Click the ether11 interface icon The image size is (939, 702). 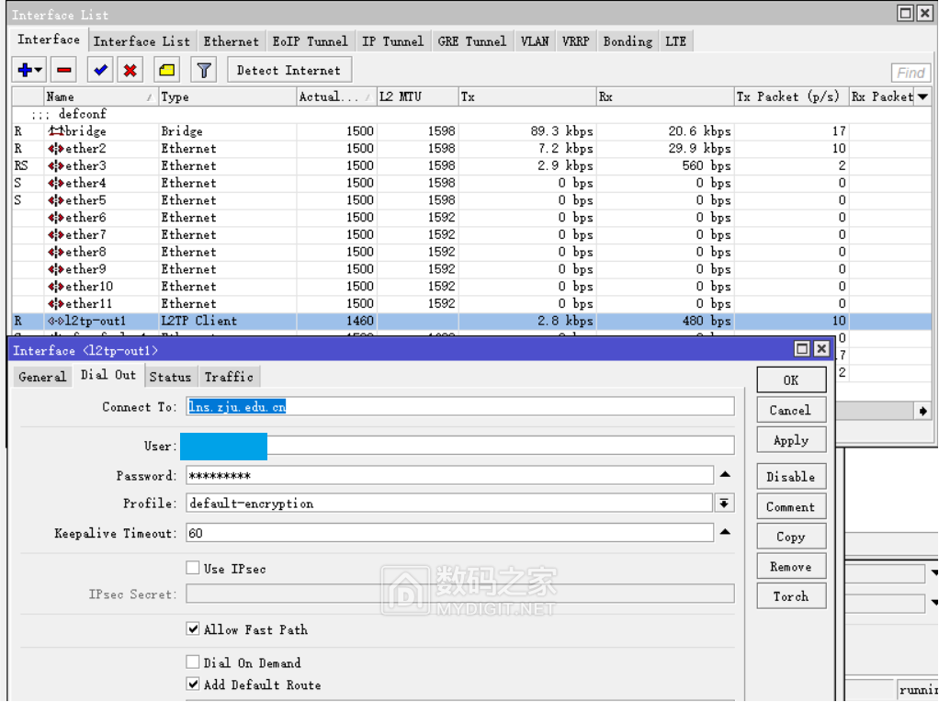click(56, 304)
